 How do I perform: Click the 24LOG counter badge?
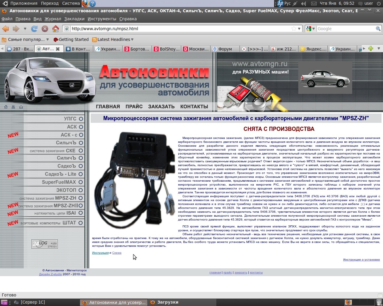coord(45,244)
